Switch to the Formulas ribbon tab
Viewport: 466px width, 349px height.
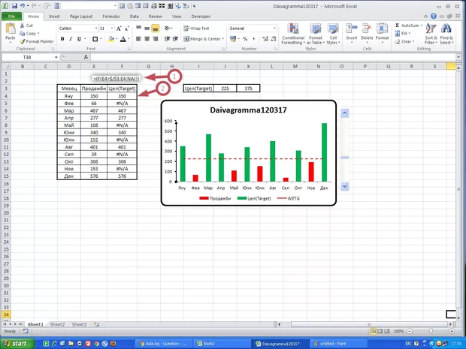pyautogui.click(x=111, y=15)
